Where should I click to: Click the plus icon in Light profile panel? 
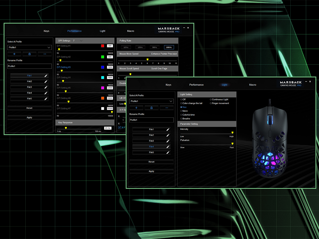click(136, 108)
